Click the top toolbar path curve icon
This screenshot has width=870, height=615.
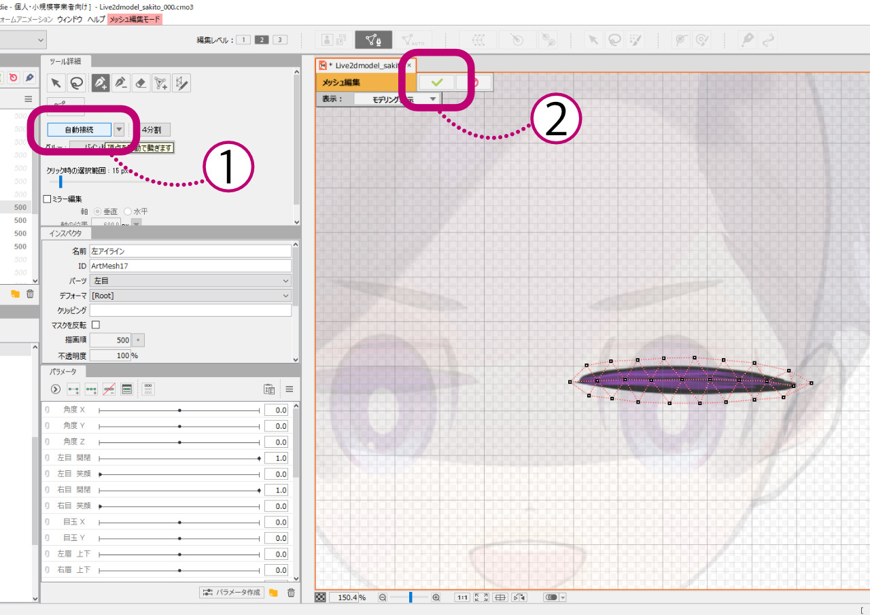(769, 40)
